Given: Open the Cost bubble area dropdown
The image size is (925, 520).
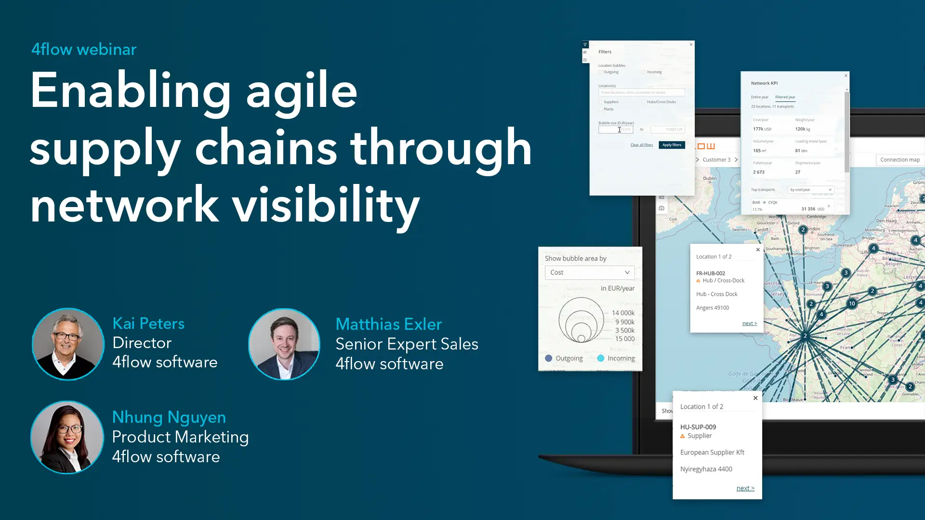Looking at the screenshot, I should tap(590, 273).
